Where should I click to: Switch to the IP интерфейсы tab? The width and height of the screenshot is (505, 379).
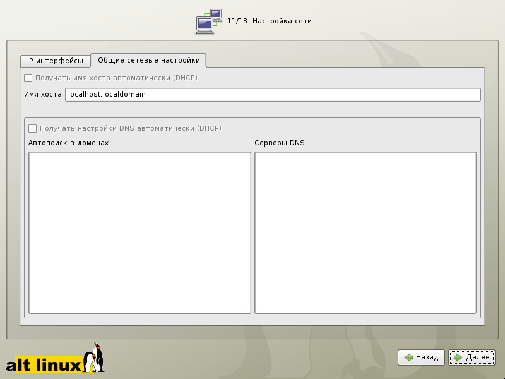[x=55, y=61]
